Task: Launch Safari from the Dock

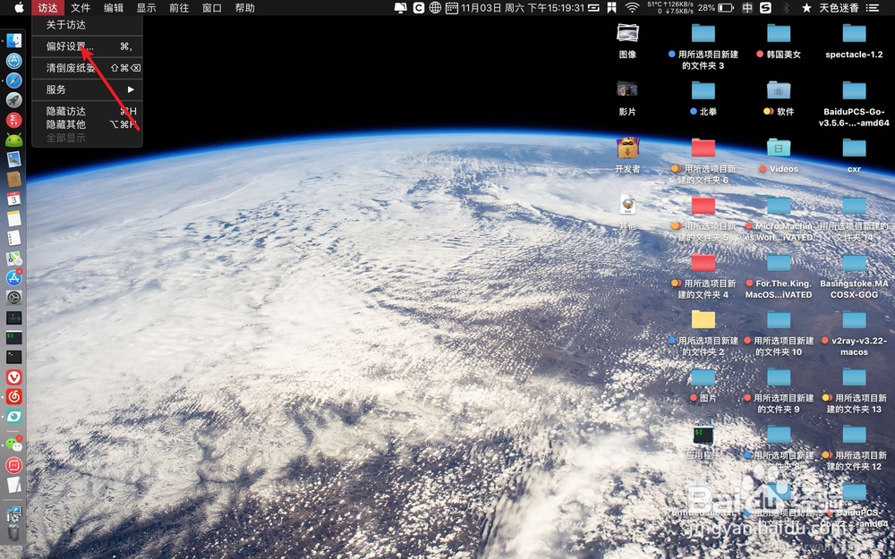Action: (x=13, y=80)
